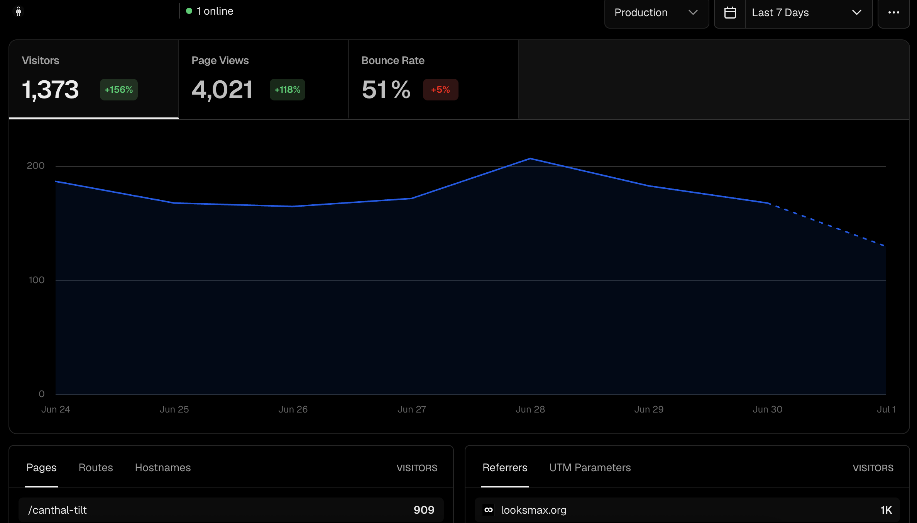Image resolution: width=917 pixels, height=523 pixels.
Task: Click the Jun 24 x-axis date label
Action: 56,409
